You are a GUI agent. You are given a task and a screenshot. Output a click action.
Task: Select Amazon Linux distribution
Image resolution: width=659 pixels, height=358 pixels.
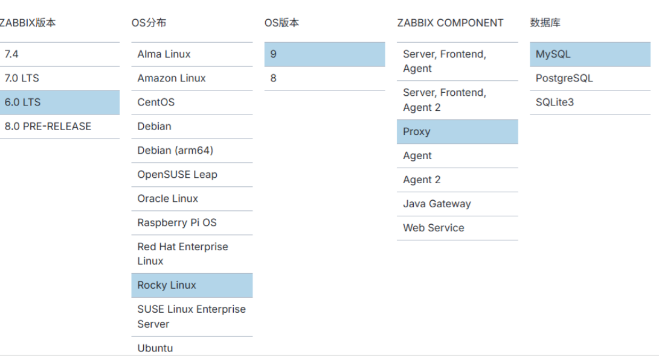[x=191, y=78]
